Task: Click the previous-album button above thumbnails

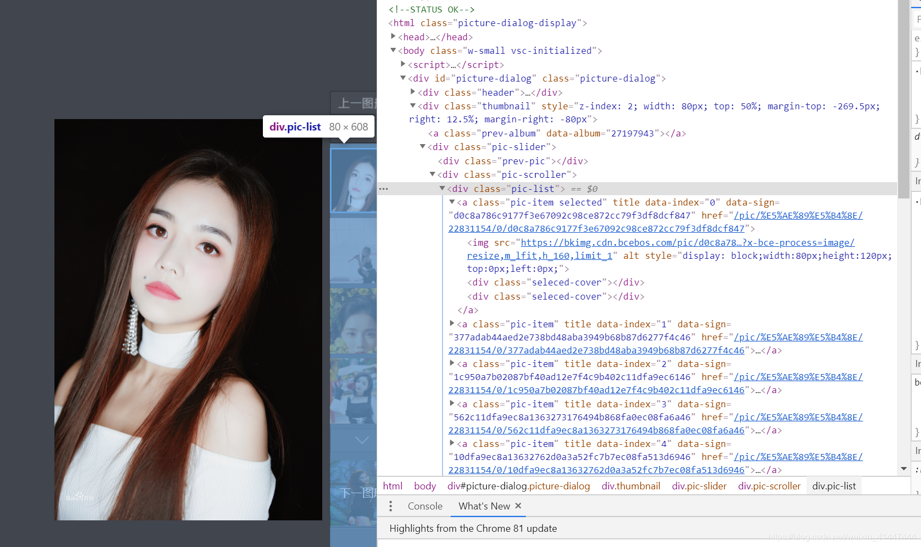Action: tap(354, 103)
